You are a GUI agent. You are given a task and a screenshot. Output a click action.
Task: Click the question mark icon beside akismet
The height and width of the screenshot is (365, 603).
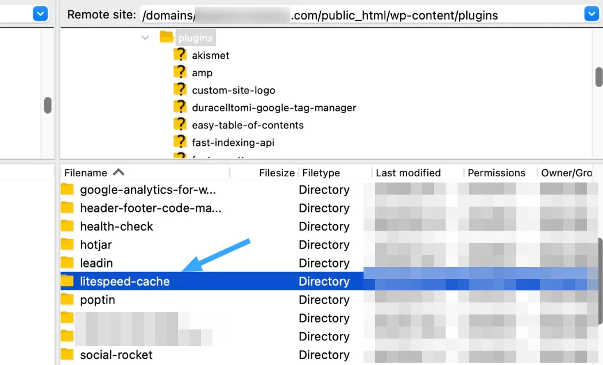(x=180, y=55)
